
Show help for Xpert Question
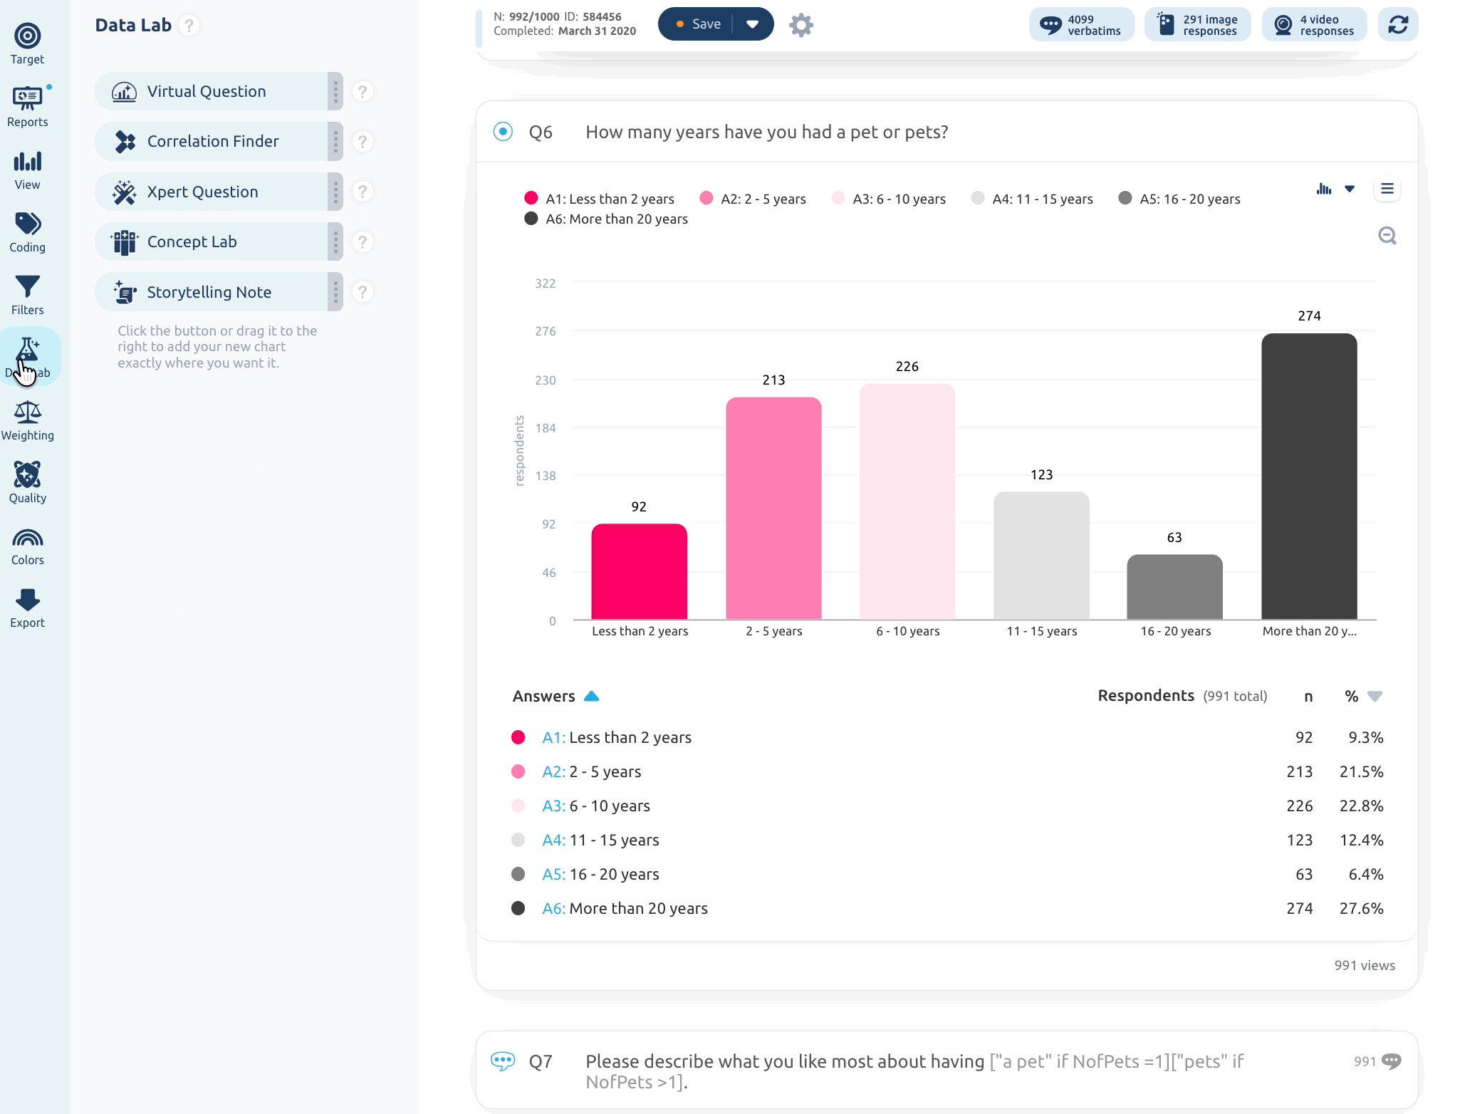click(363, 192)
